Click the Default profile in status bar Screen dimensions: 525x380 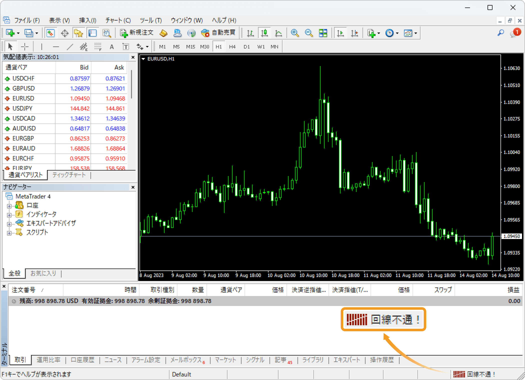pos(181,374)
